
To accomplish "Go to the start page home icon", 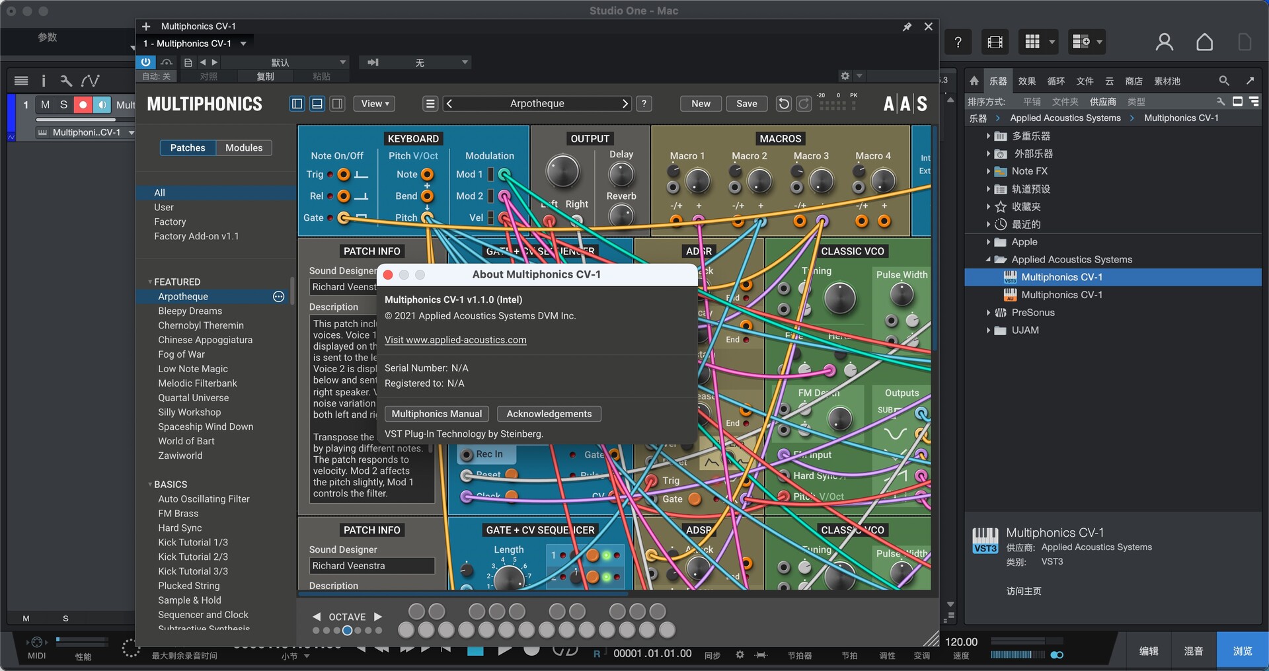I will (1204, 42).
